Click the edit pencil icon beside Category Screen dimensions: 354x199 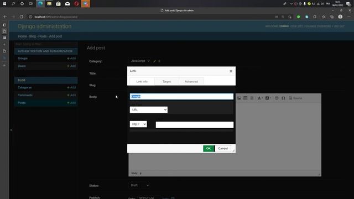(x=154, y=61)
